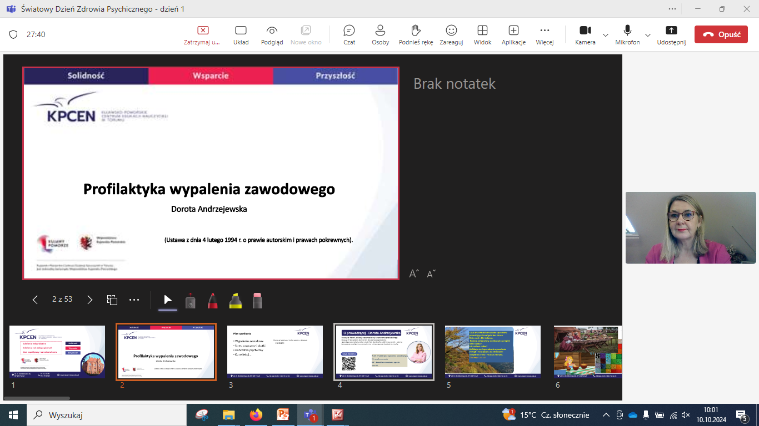Viewport: 759px width, 426px height.
Task: Open the Więcej more options menu
Action: pyautogui.click(x=545, y=34)
